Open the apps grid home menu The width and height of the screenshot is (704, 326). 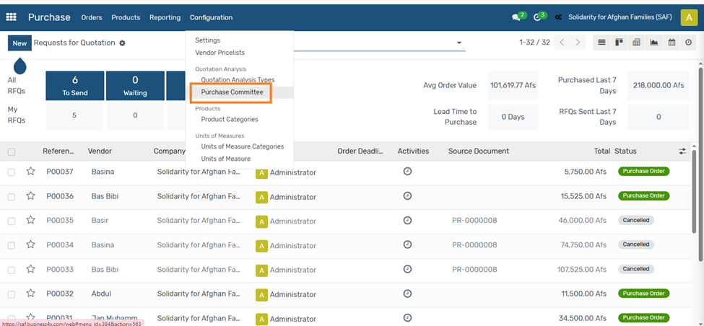pos(11,17)
